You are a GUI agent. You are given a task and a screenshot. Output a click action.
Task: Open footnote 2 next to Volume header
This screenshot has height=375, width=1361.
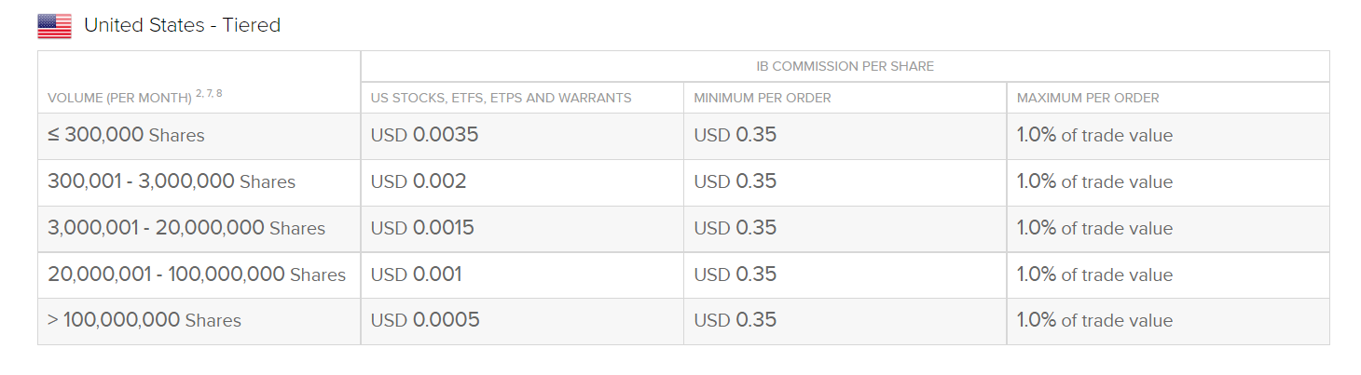coord(199,93)
